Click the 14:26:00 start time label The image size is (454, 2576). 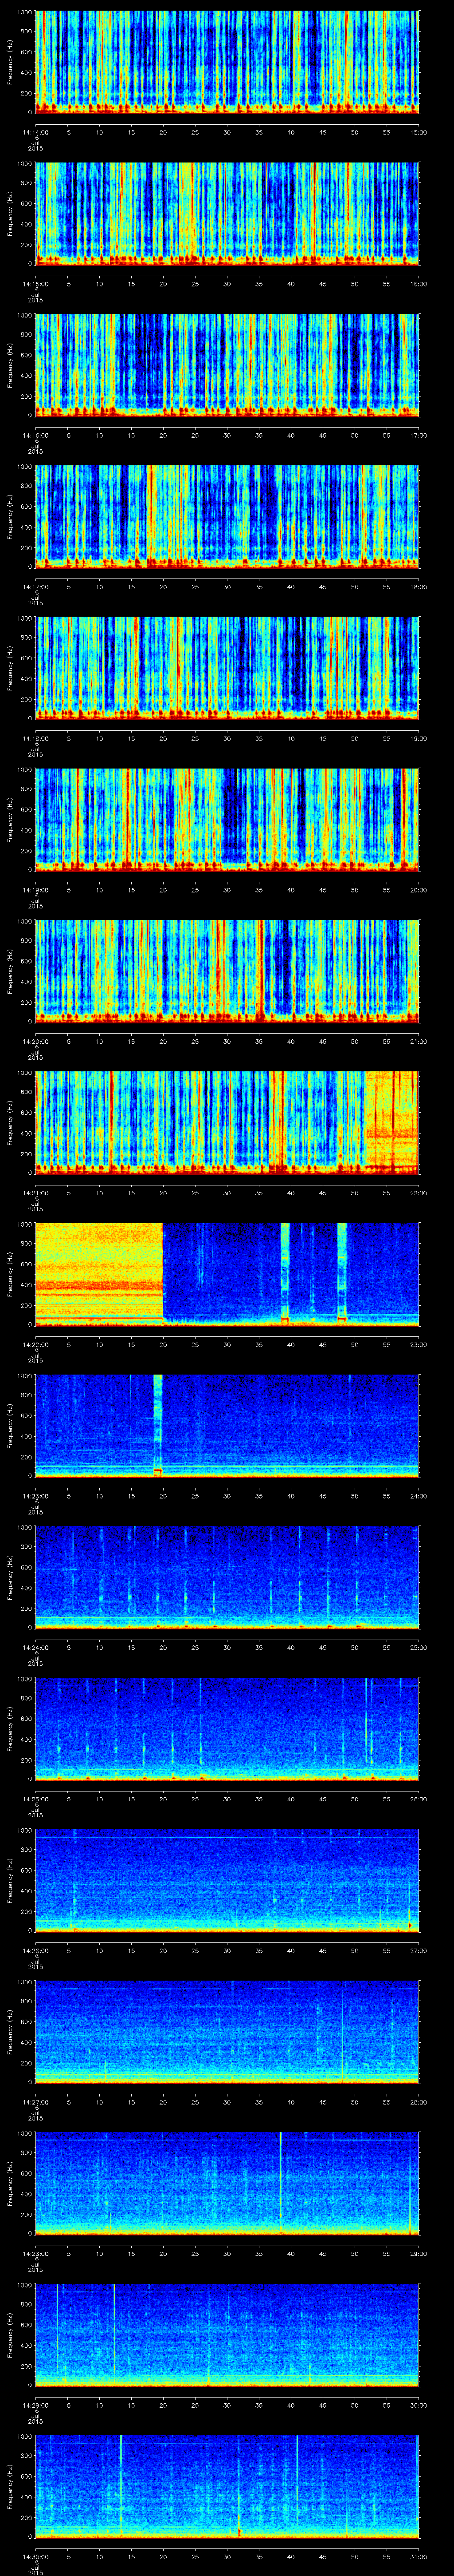coord(35,1950)
